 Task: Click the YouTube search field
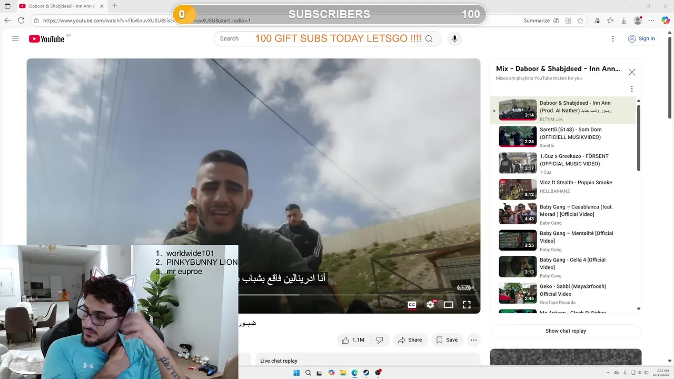coord(316,38)
